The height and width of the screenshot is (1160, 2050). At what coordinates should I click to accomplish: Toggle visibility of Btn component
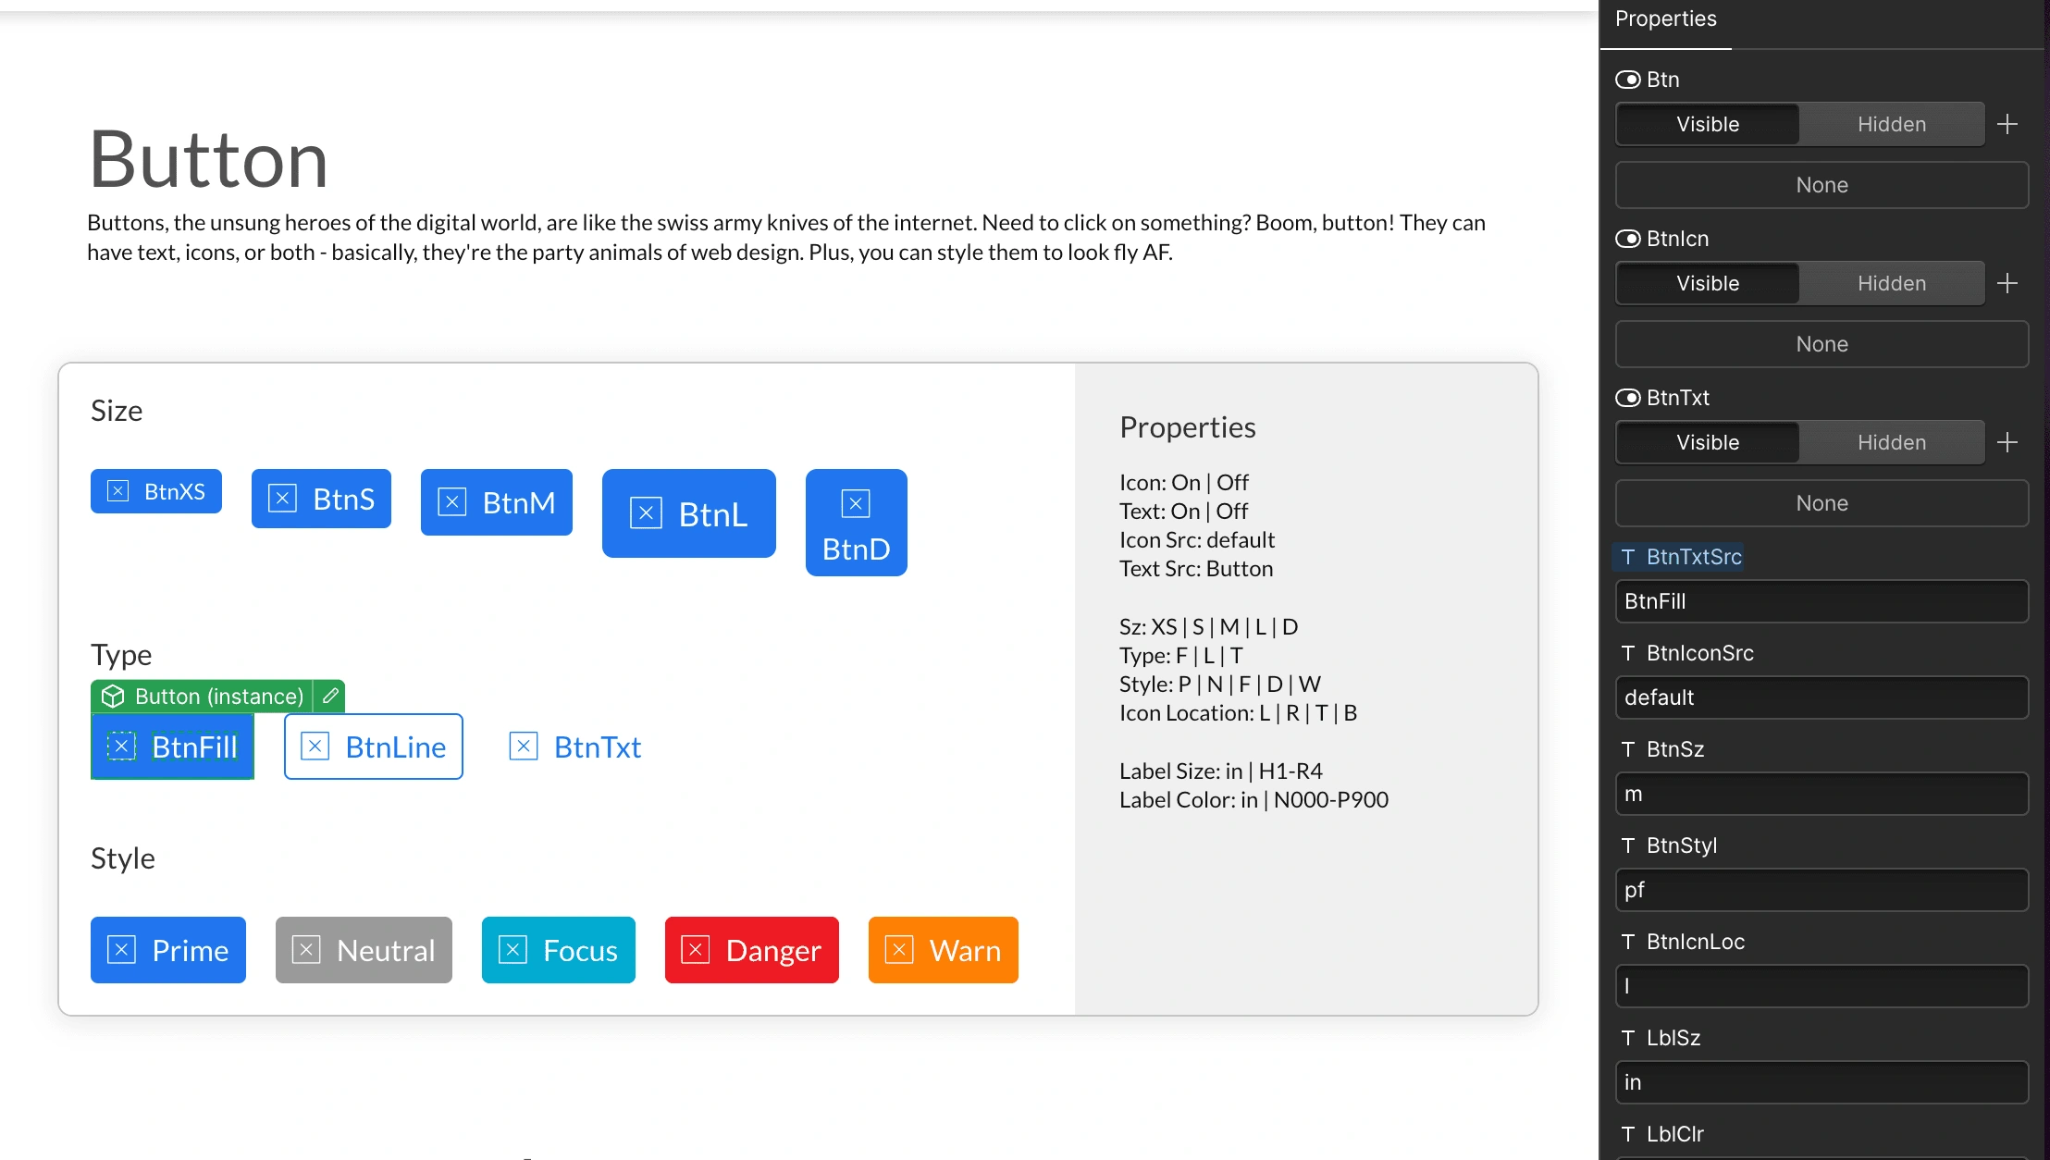click(1627, 78)
